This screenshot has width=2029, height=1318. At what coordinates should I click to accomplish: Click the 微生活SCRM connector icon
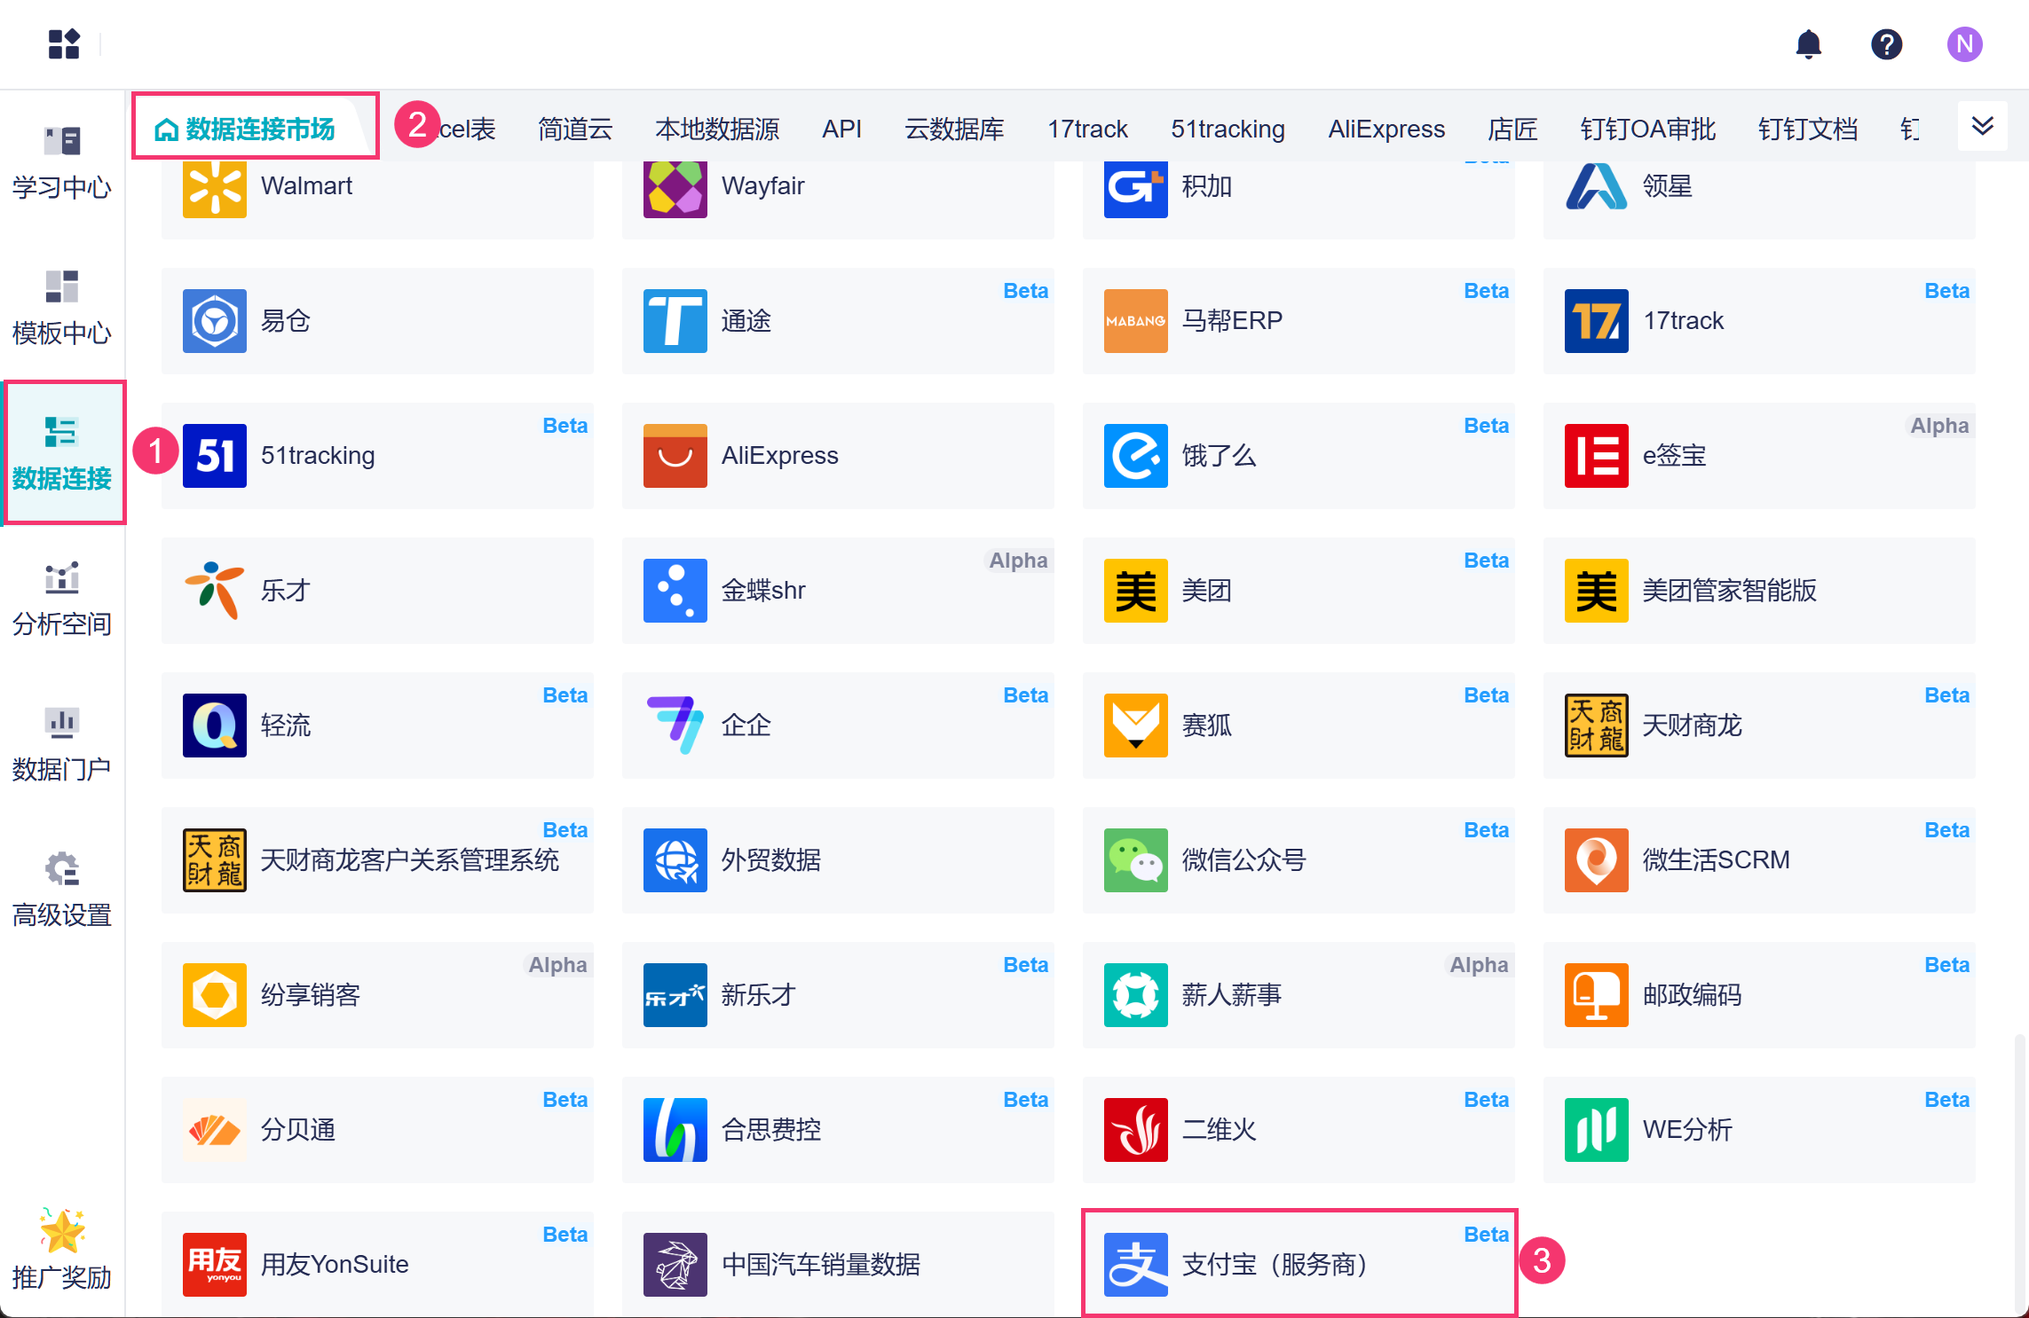pyautogui.click(x=1597, y=860)
